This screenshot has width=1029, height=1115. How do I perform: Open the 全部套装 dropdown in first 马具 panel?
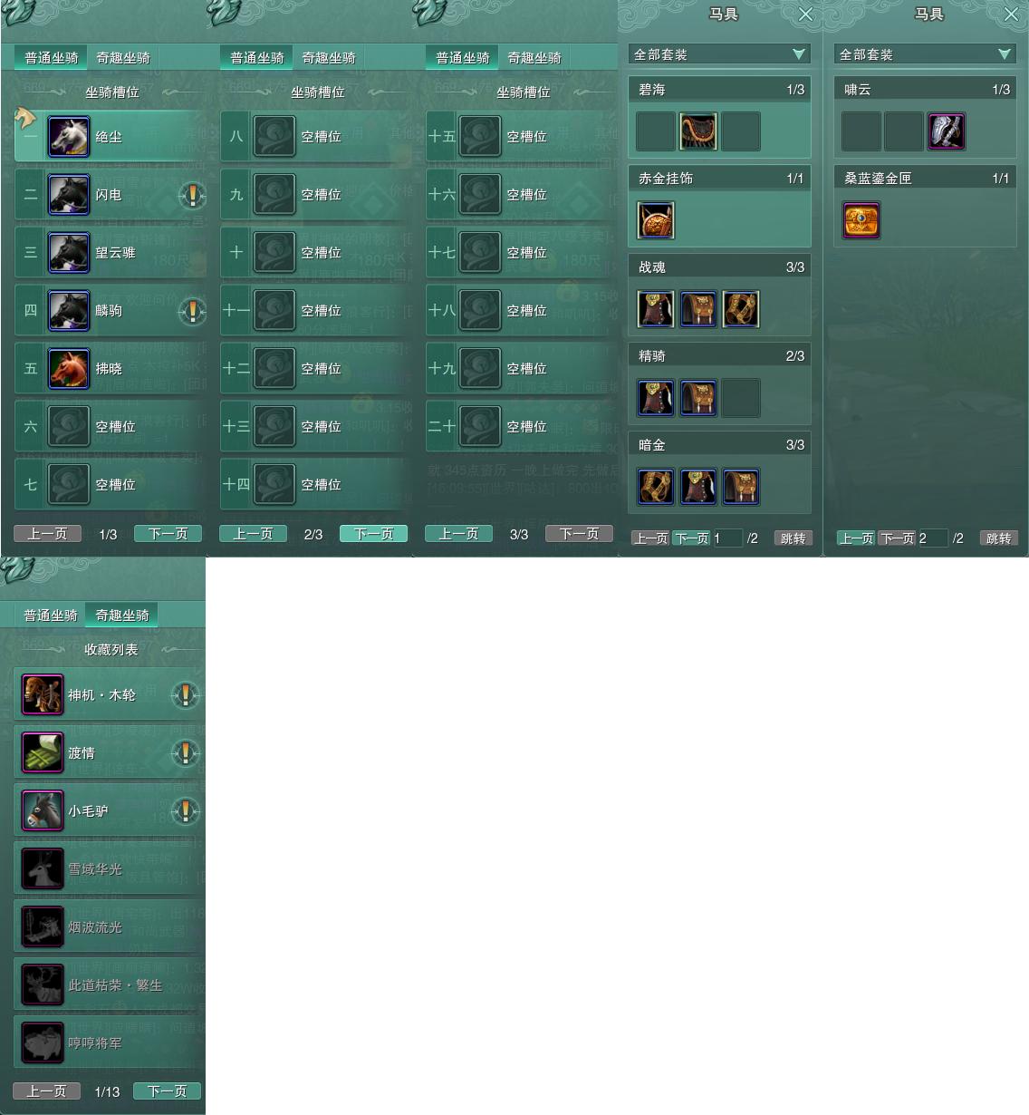tap(719, 54)
